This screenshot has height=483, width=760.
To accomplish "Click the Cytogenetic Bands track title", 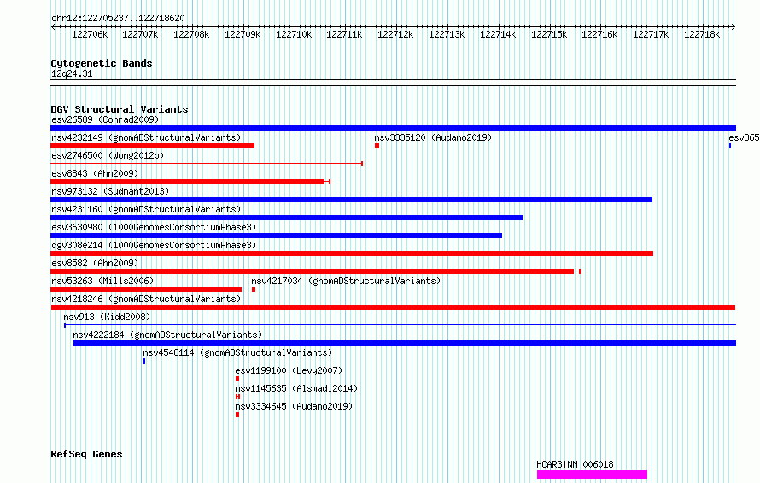I will (102, 63).
